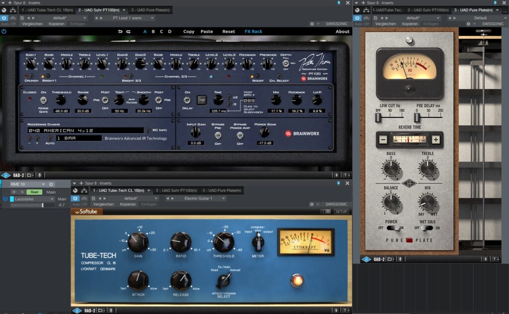Click routing icon in Tube-Tech inserts header
509x314 pixels.
84,190
